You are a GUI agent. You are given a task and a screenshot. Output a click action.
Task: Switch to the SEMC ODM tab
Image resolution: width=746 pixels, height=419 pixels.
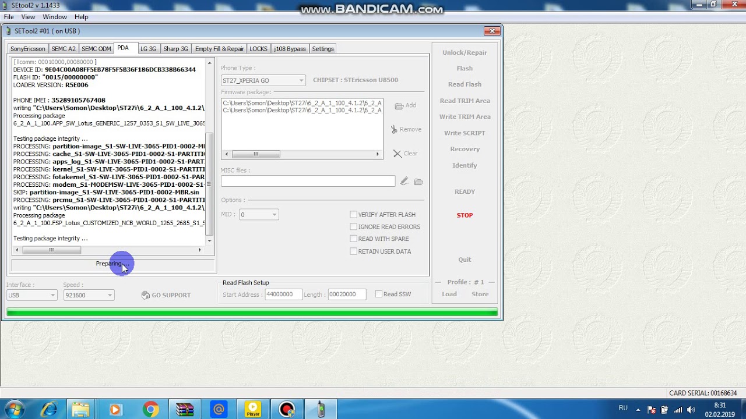[96, 49]
